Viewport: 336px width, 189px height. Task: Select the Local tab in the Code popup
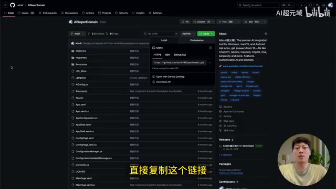point(164,40)
